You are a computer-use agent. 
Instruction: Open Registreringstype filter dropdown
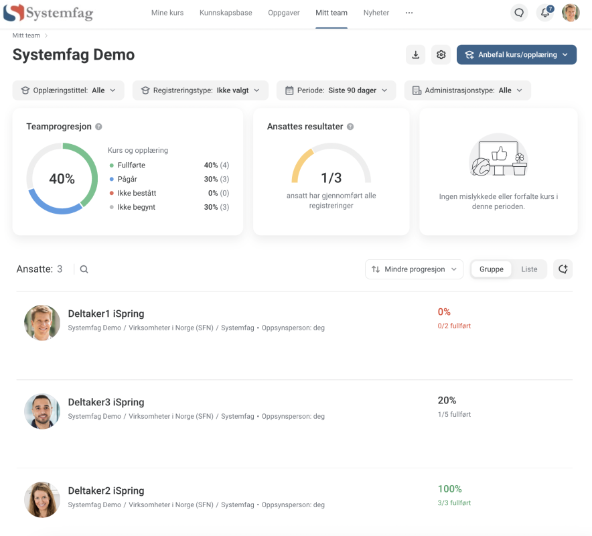pos(200,90)
